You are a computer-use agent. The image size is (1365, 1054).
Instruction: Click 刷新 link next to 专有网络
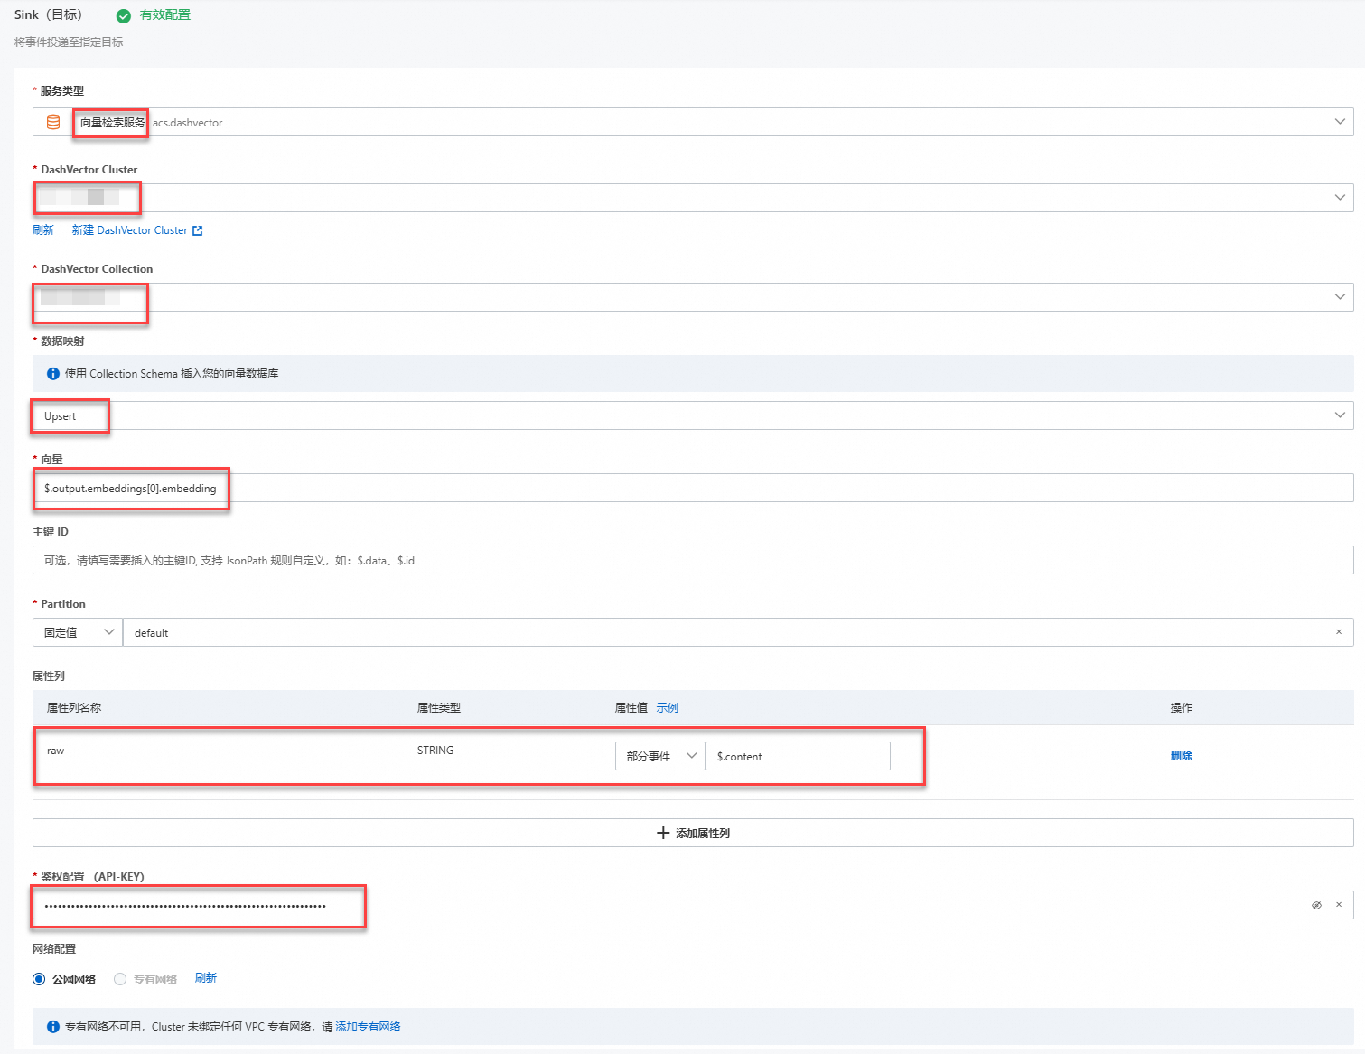(x=206, y=978)
